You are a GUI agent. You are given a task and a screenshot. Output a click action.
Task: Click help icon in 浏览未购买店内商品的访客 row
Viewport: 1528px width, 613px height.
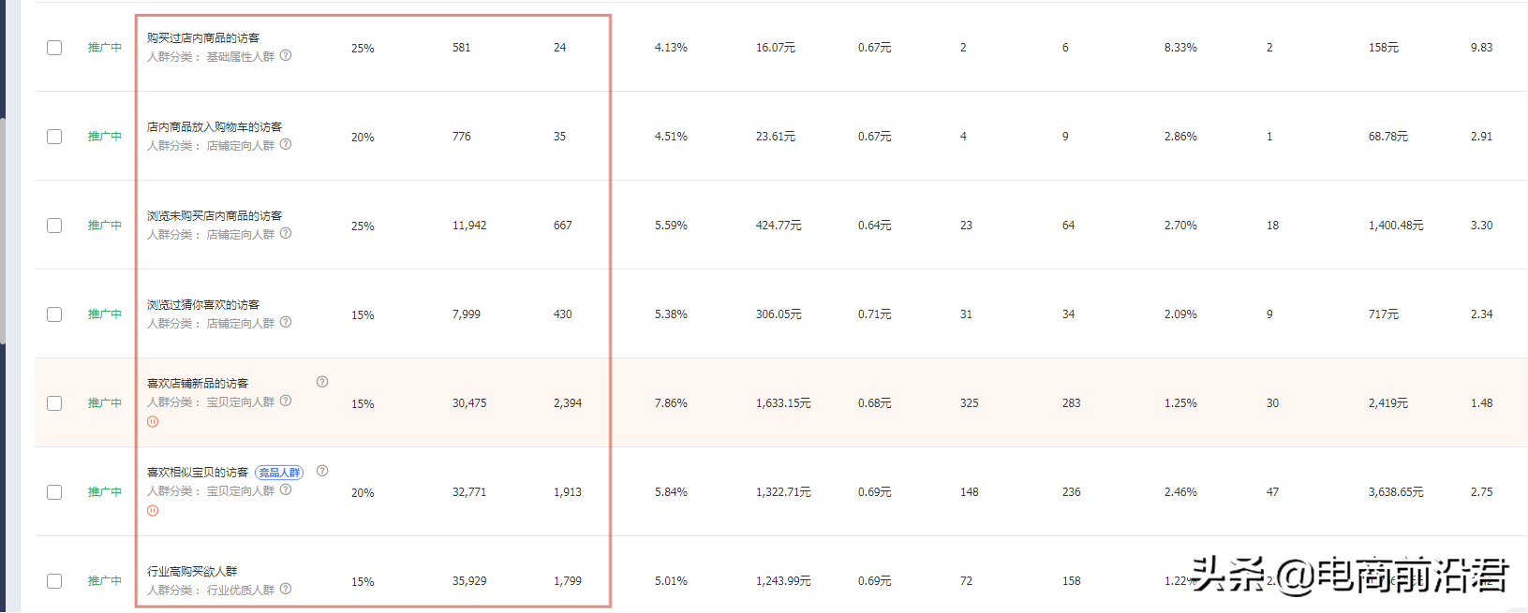coord(286,233)
